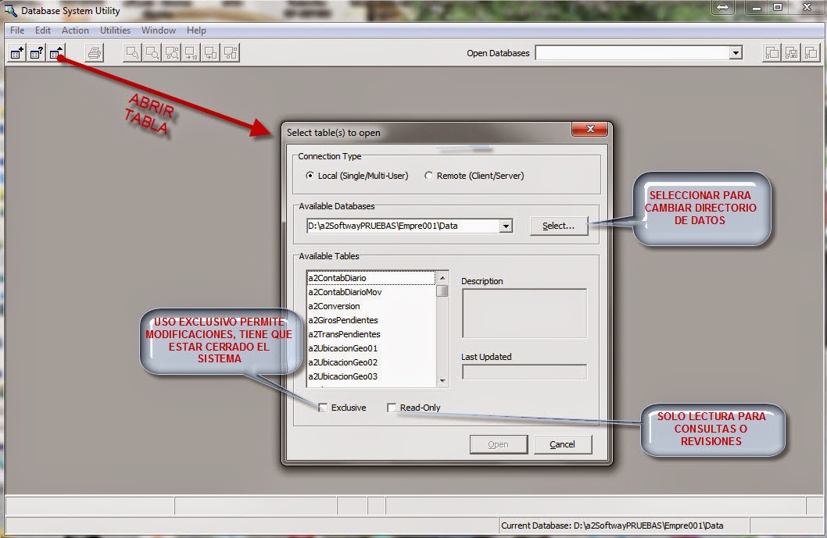Cancel the Select table(s) to open dialog
This screenshot has width=827, height=538.
tap(563, 444)
